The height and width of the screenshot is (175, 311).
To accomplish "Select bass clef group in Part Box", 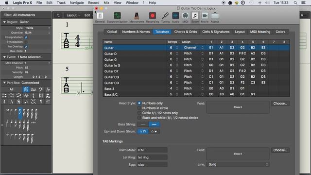I will pyautogui.click(x=41, y=89).
